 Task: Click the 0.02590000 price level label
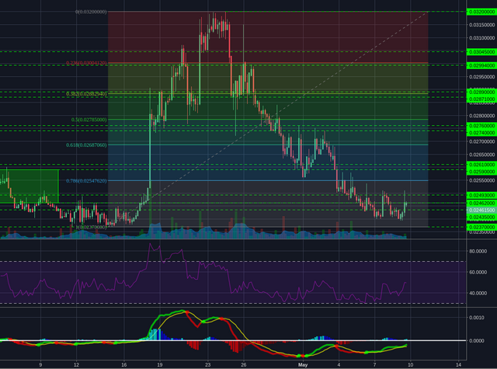click(481, 172)
